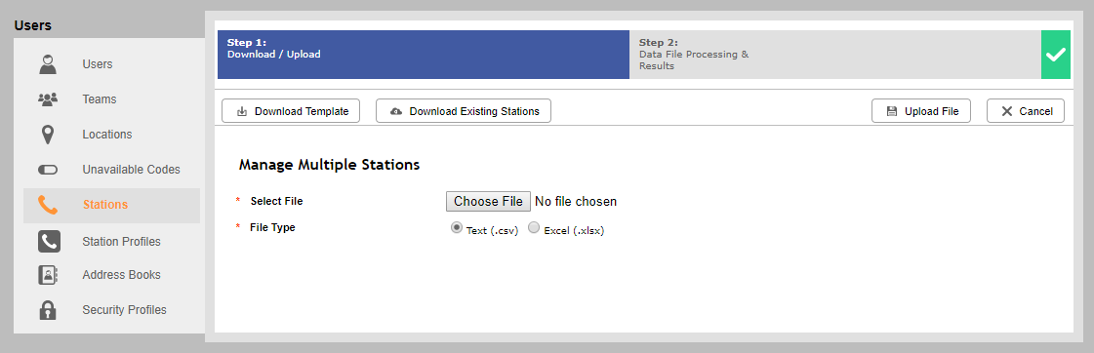Open Locations via the map pin icon
Viewport: 1094px width, 353px height.
pos(48,135)
